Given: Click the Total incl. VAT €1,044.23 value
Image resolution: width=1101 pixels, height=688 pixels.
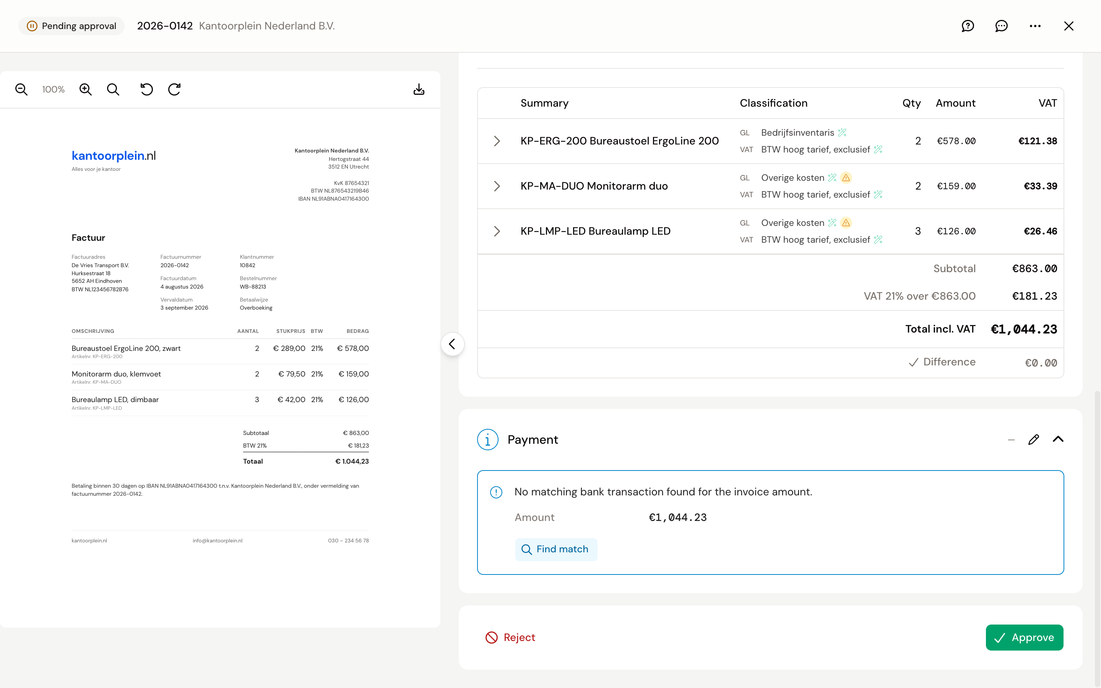Looking at the screenshot, I should pos(1024,329).
